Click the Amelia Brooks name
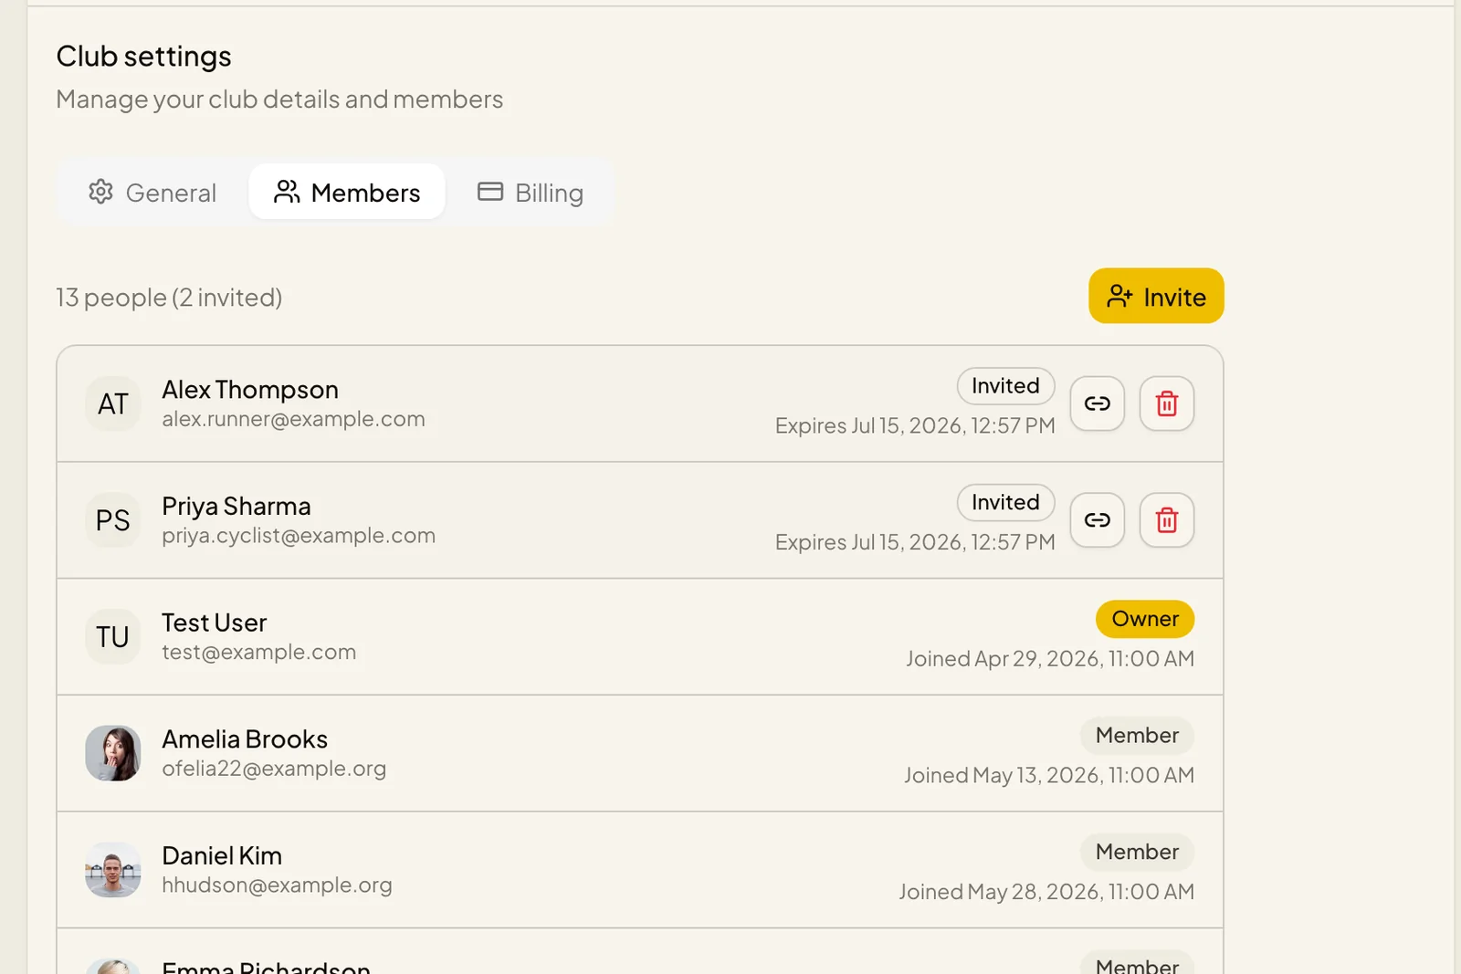Image resolution: width=1461 pixels, height=974 pixels. tap(245, 739)
